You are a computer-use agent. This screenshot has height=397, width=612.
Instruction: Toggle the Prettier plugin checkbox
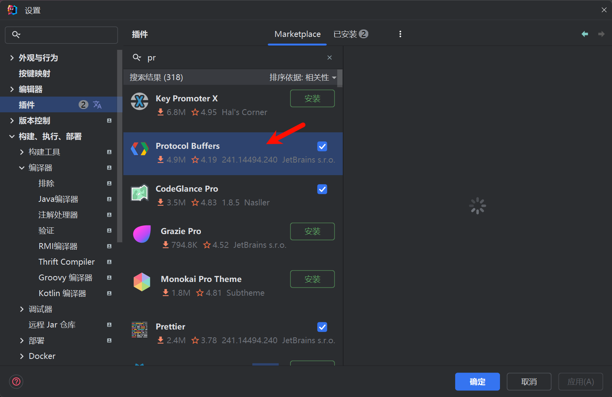point(322,327)
